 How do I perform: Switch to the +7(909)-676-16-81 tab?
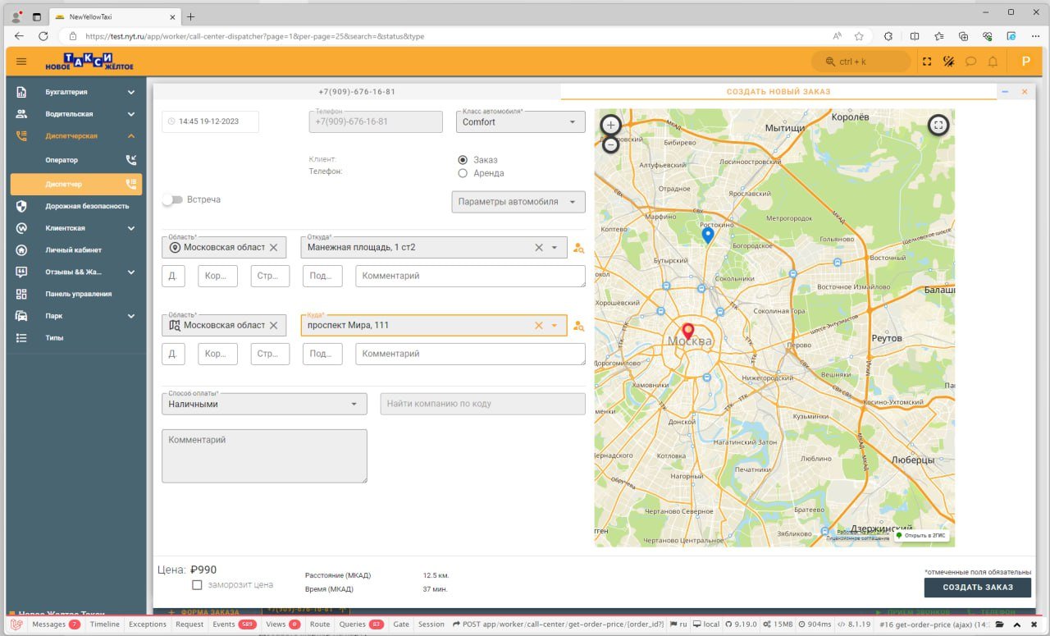(357, 92)
